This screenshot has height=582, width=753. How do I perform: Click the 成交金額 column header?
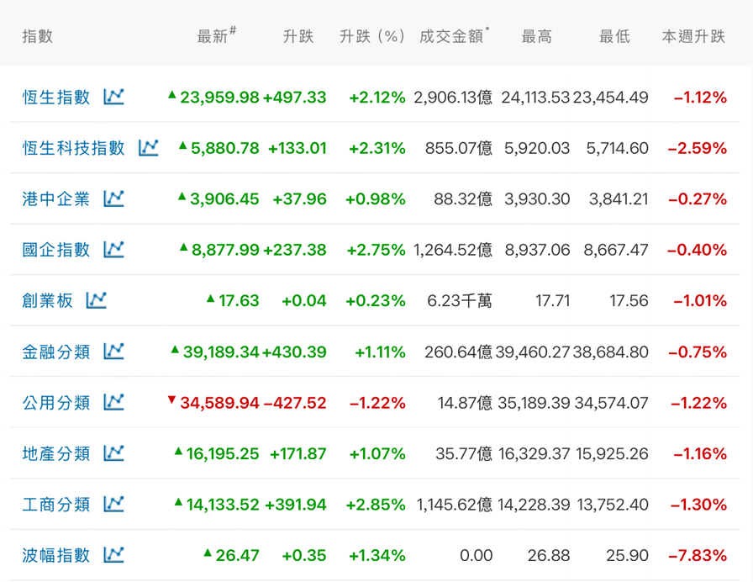[x=452, y=36]
